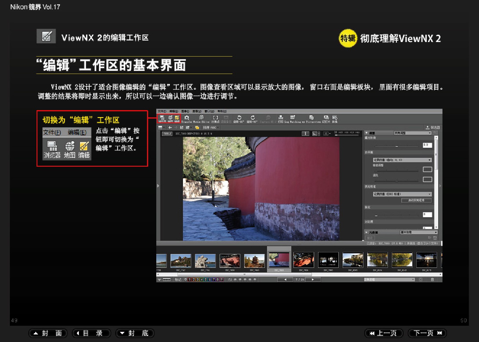Open the metadata basic-info dropdown
Image resolution: width=479 pixels, height=342 pixels.
coord(419,232)
